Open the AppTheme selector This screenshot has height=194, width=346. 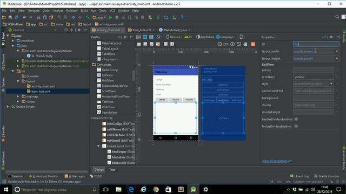(x=205, y=37)
